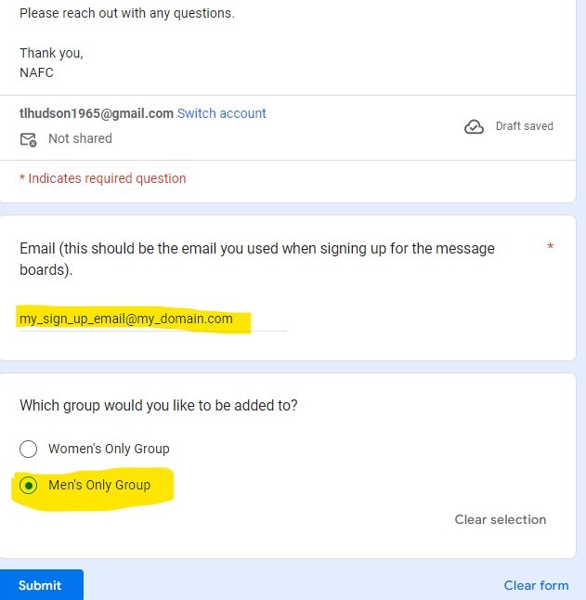Submit the form

40,585
